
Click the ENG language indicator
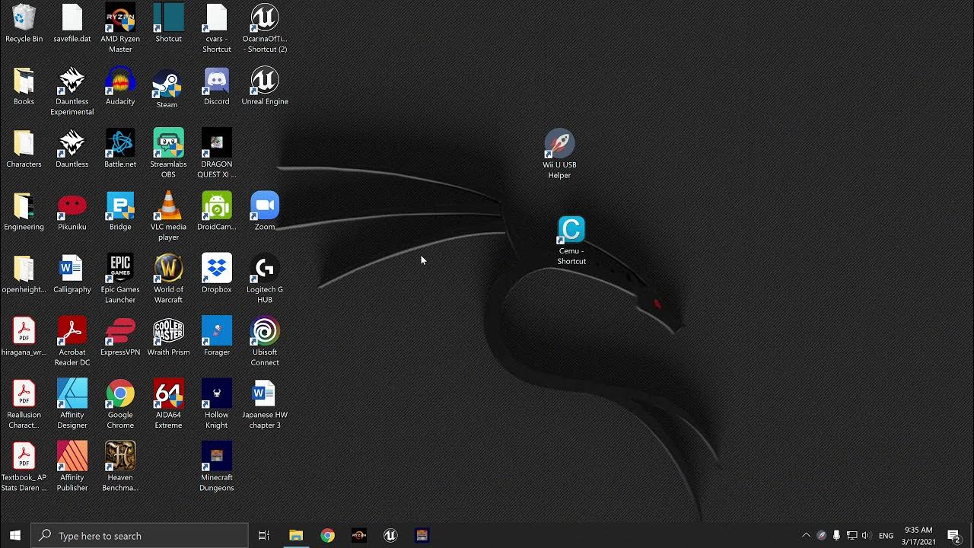pyautogui.click(x=886, y=536)
